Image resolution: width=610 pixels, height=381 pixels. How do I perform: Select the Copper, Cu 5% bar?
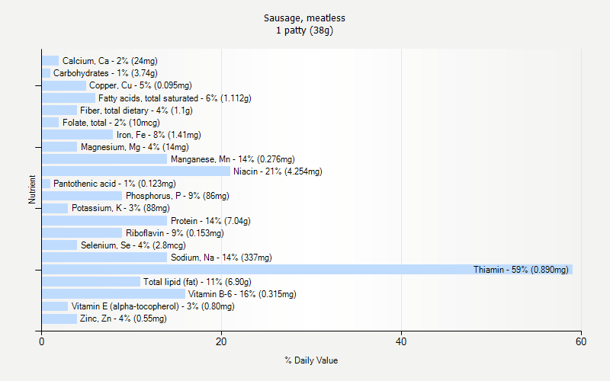pyautogui.click(x=64, y=85)
